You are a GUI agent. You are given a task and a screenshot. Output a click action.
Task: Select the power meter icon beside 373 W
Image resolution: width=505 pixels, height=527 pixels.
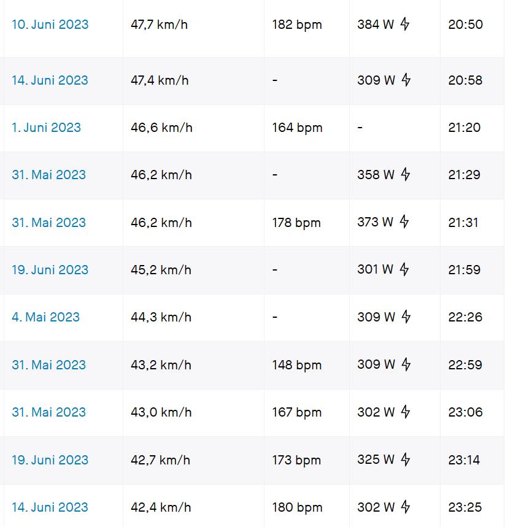(404, 222)
